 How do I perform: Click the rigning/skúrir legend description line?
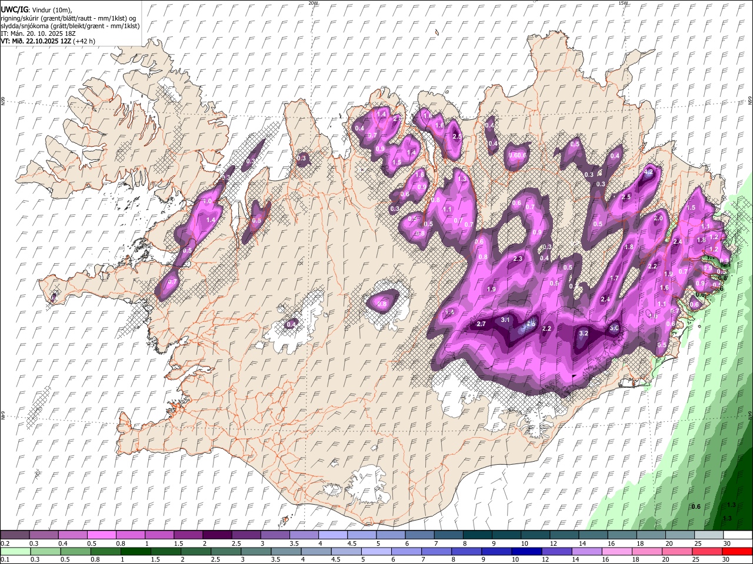click(x=69, y=18)
